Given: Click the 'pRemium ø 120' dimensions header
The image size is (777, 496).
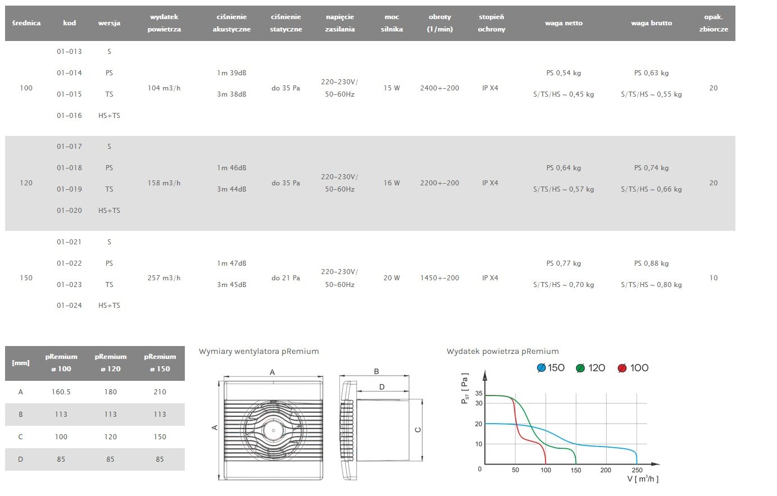Looking at the screenshot, I should (111, 363).
